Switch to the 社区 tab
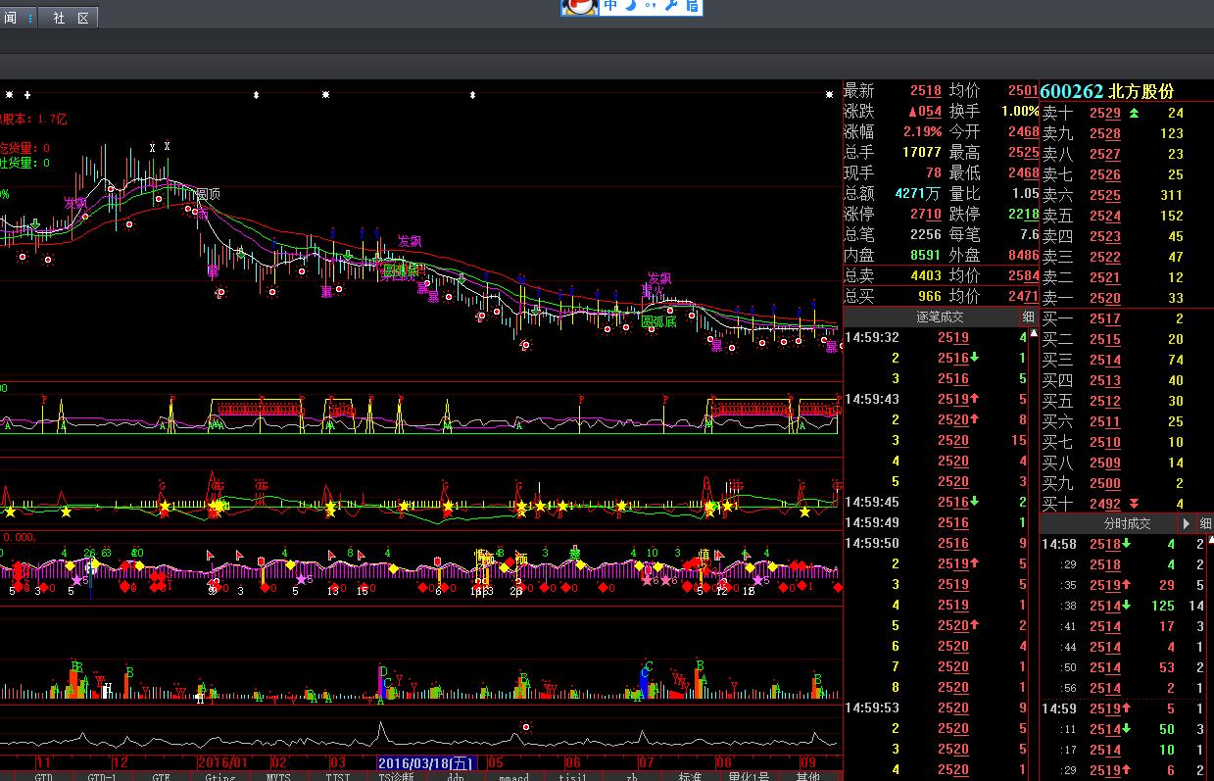1214x781 pixels. [x=71, y=19]
